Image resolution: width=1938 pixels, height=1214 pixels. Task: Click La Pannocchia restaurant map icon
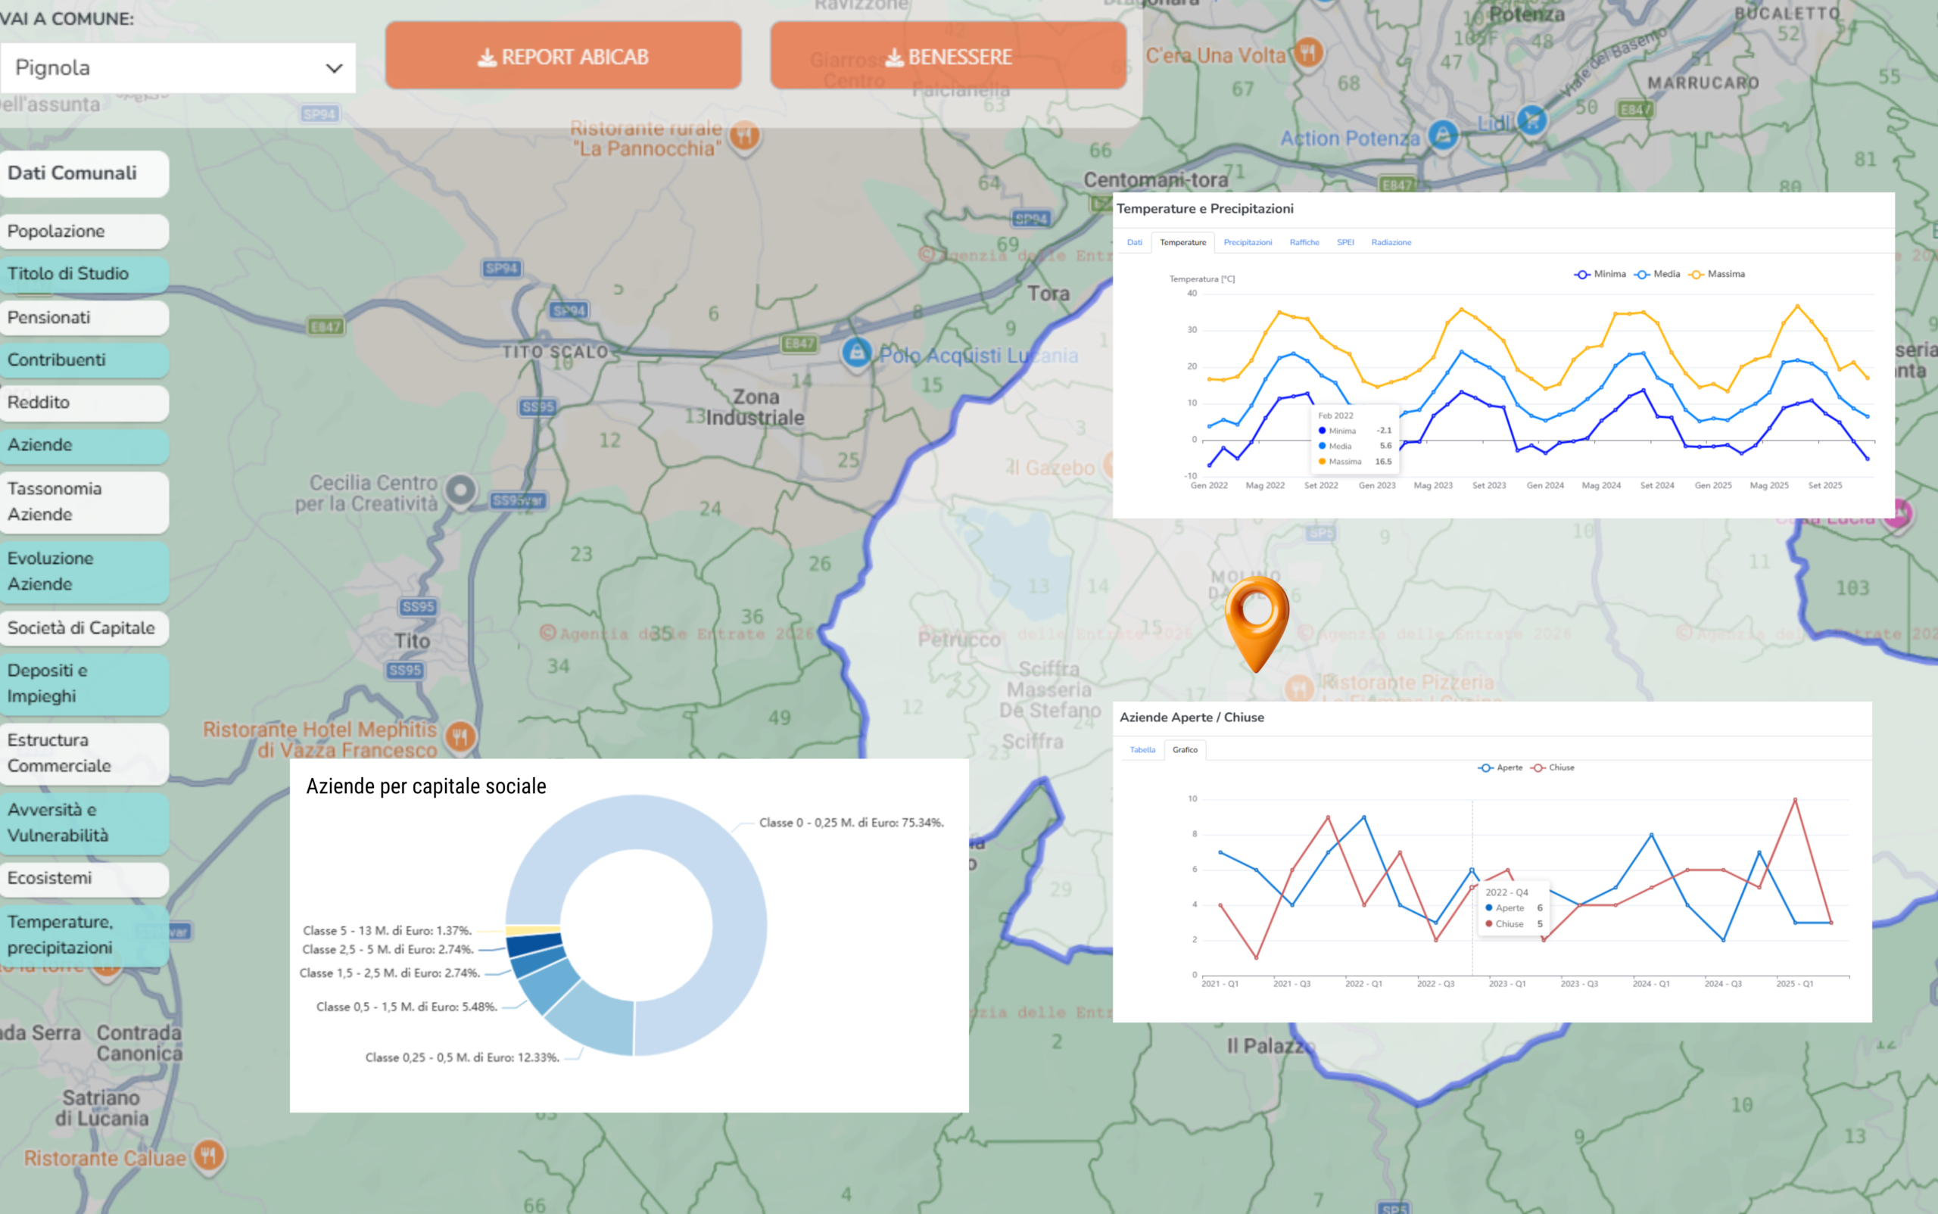746,135
